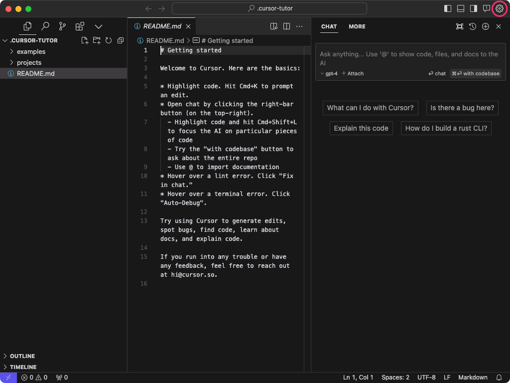Open the Search view icon
This screenshot has width=510, height=383.
pyautogui.click(x=45, y=26)
